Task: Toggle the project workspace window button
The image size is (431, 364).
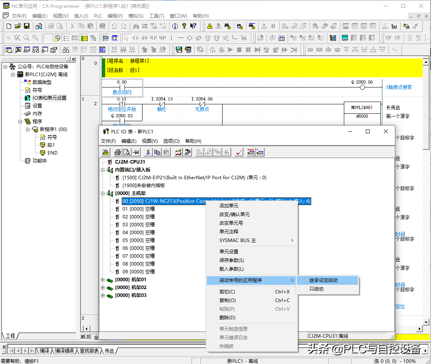Action: (9, 50)
